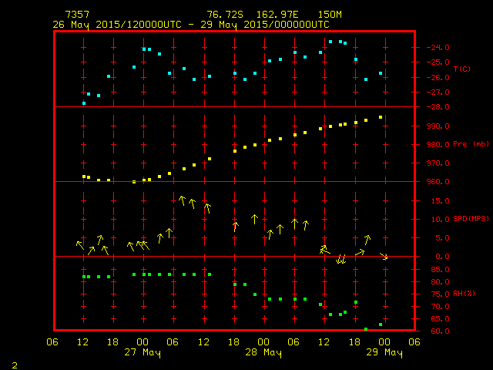Click the number 2 in bottom-left corner
The image size is (493, 370).
point(14,364)
